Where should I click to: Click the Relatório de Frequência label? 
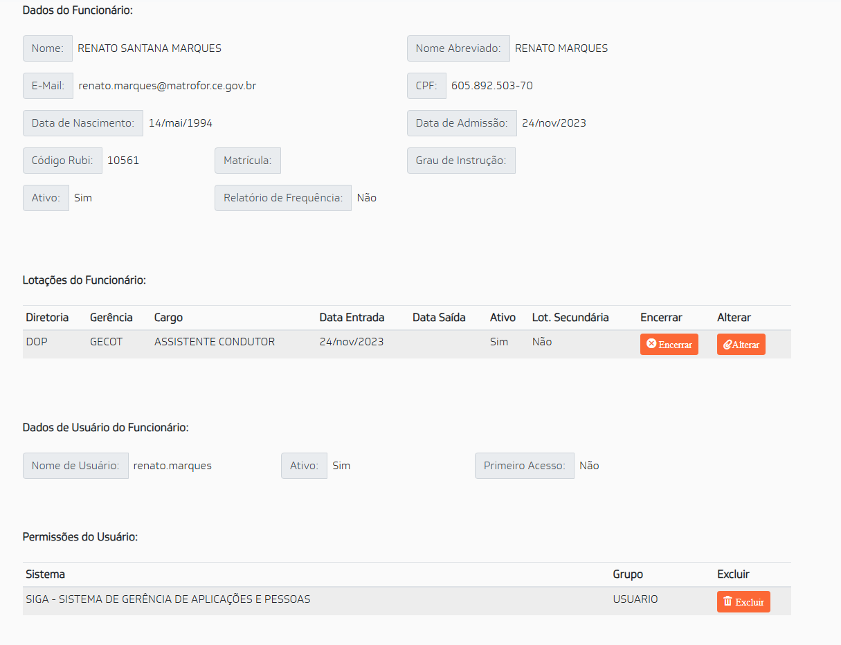(x=283, y=198)
